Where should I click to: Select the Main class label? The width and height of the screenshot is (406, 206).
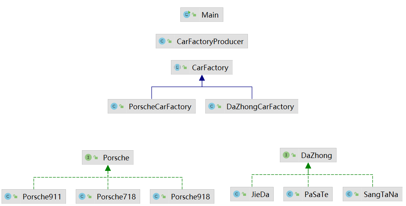pos(210,15)
